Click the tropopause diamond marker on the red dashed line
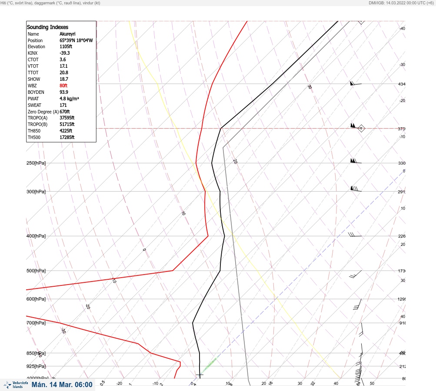This screenshot has height=391, width=436. (x=361, y=129)
